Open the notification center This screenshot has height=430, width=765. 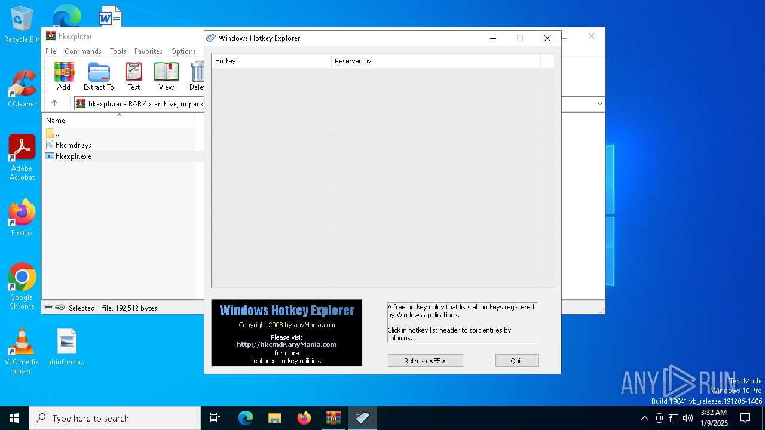point(745,418)
